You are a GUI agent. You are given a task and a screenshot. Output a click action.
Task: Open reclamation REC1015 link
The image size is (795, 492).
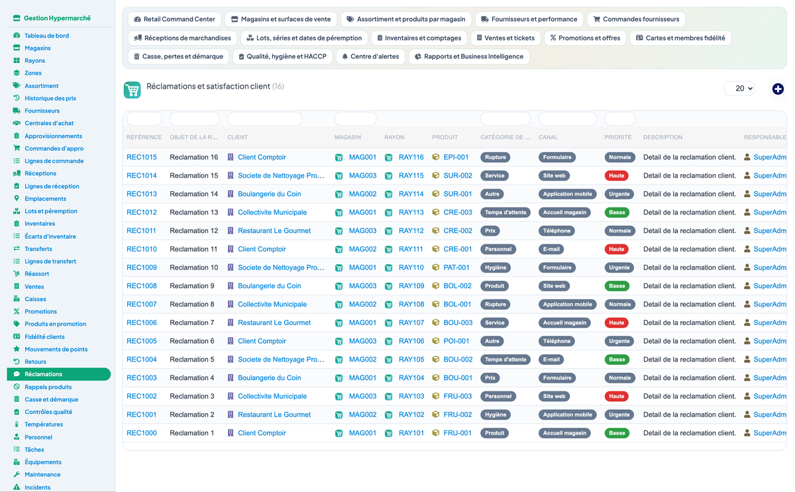[142, 158]
